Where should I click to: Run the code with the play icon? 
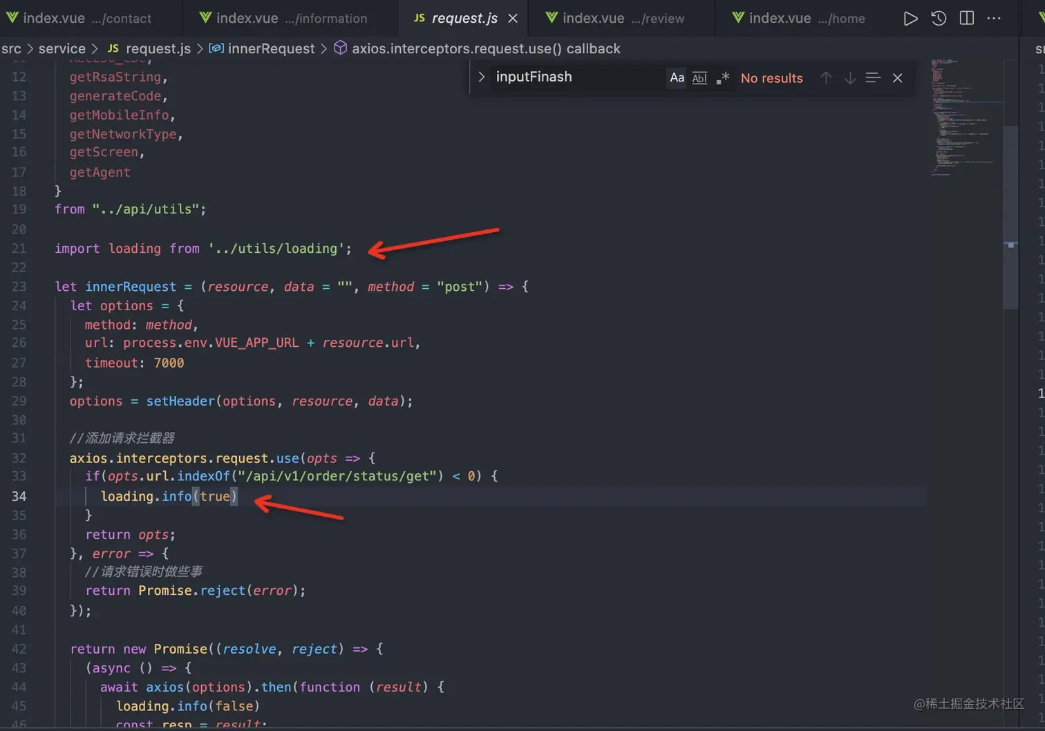click(911, 19)
